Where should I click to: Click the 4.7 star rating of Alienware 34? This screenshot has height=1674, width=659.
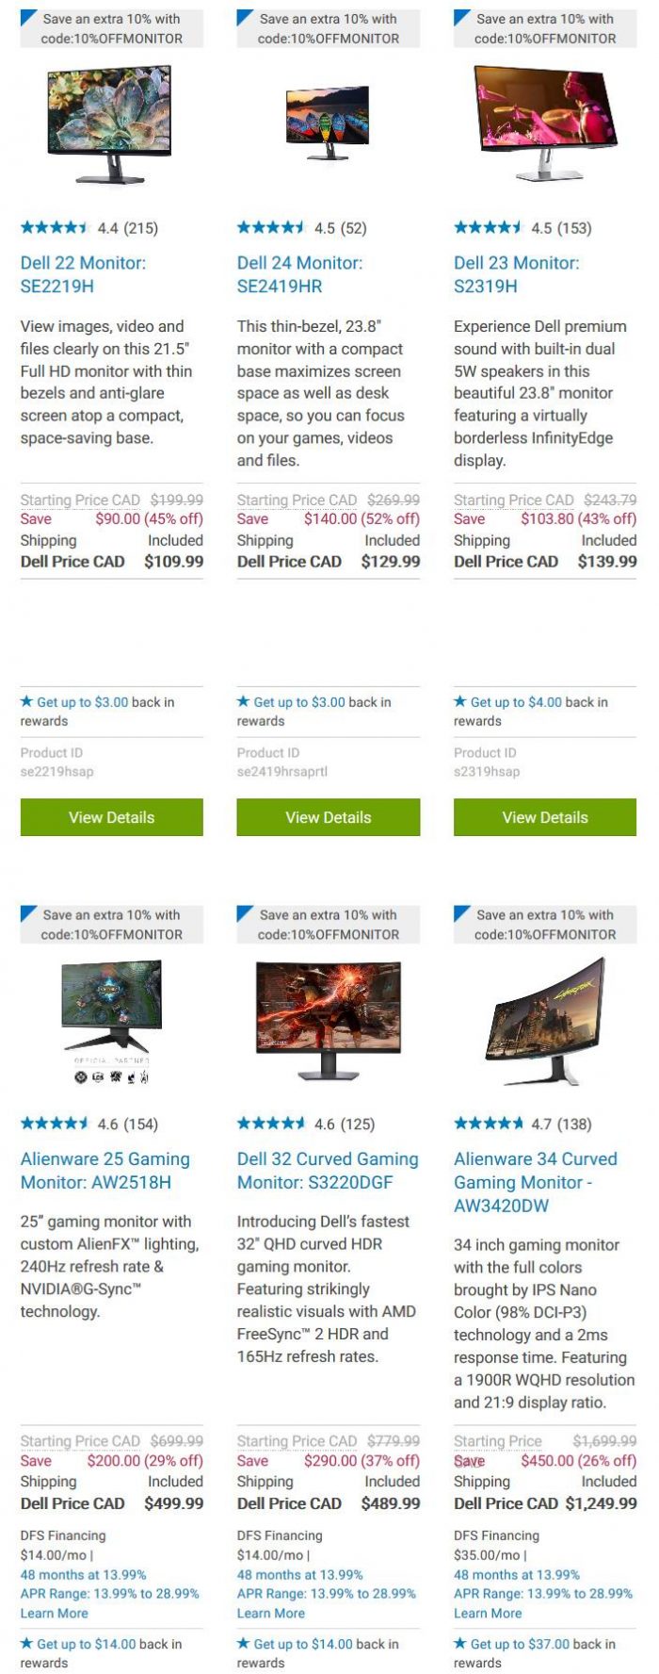489,1124
